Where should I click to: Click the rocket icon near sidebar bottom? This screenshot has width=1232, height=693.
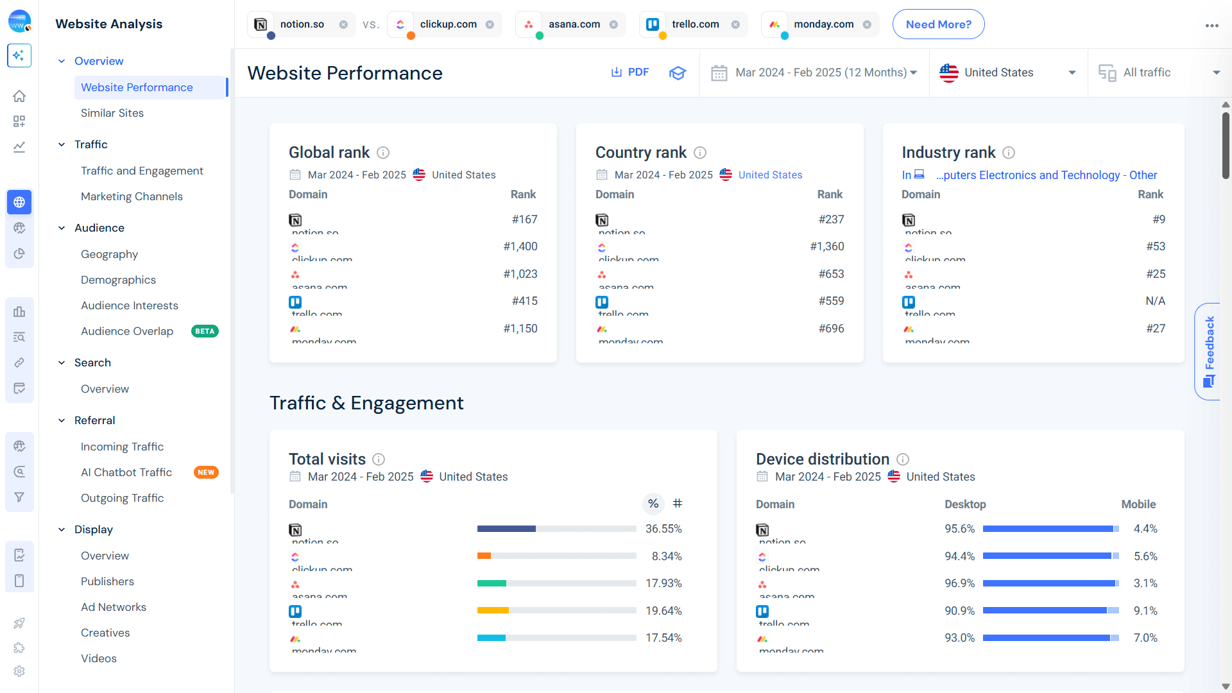point(19,623)
